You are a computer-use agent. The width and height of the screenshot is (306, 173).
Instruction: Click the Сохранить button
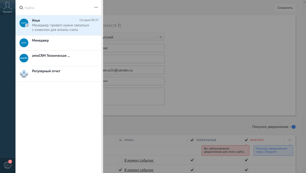[285, 8]
